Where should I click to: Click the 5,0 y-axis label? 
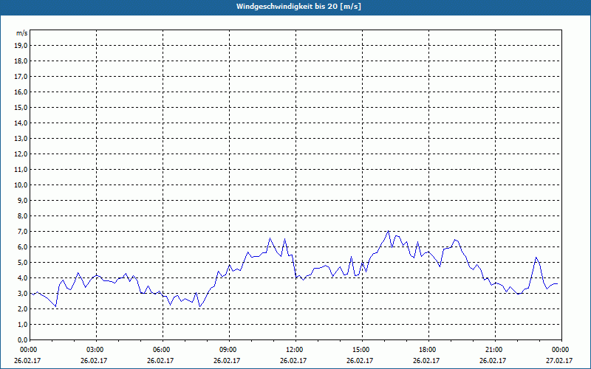(22, 263)
